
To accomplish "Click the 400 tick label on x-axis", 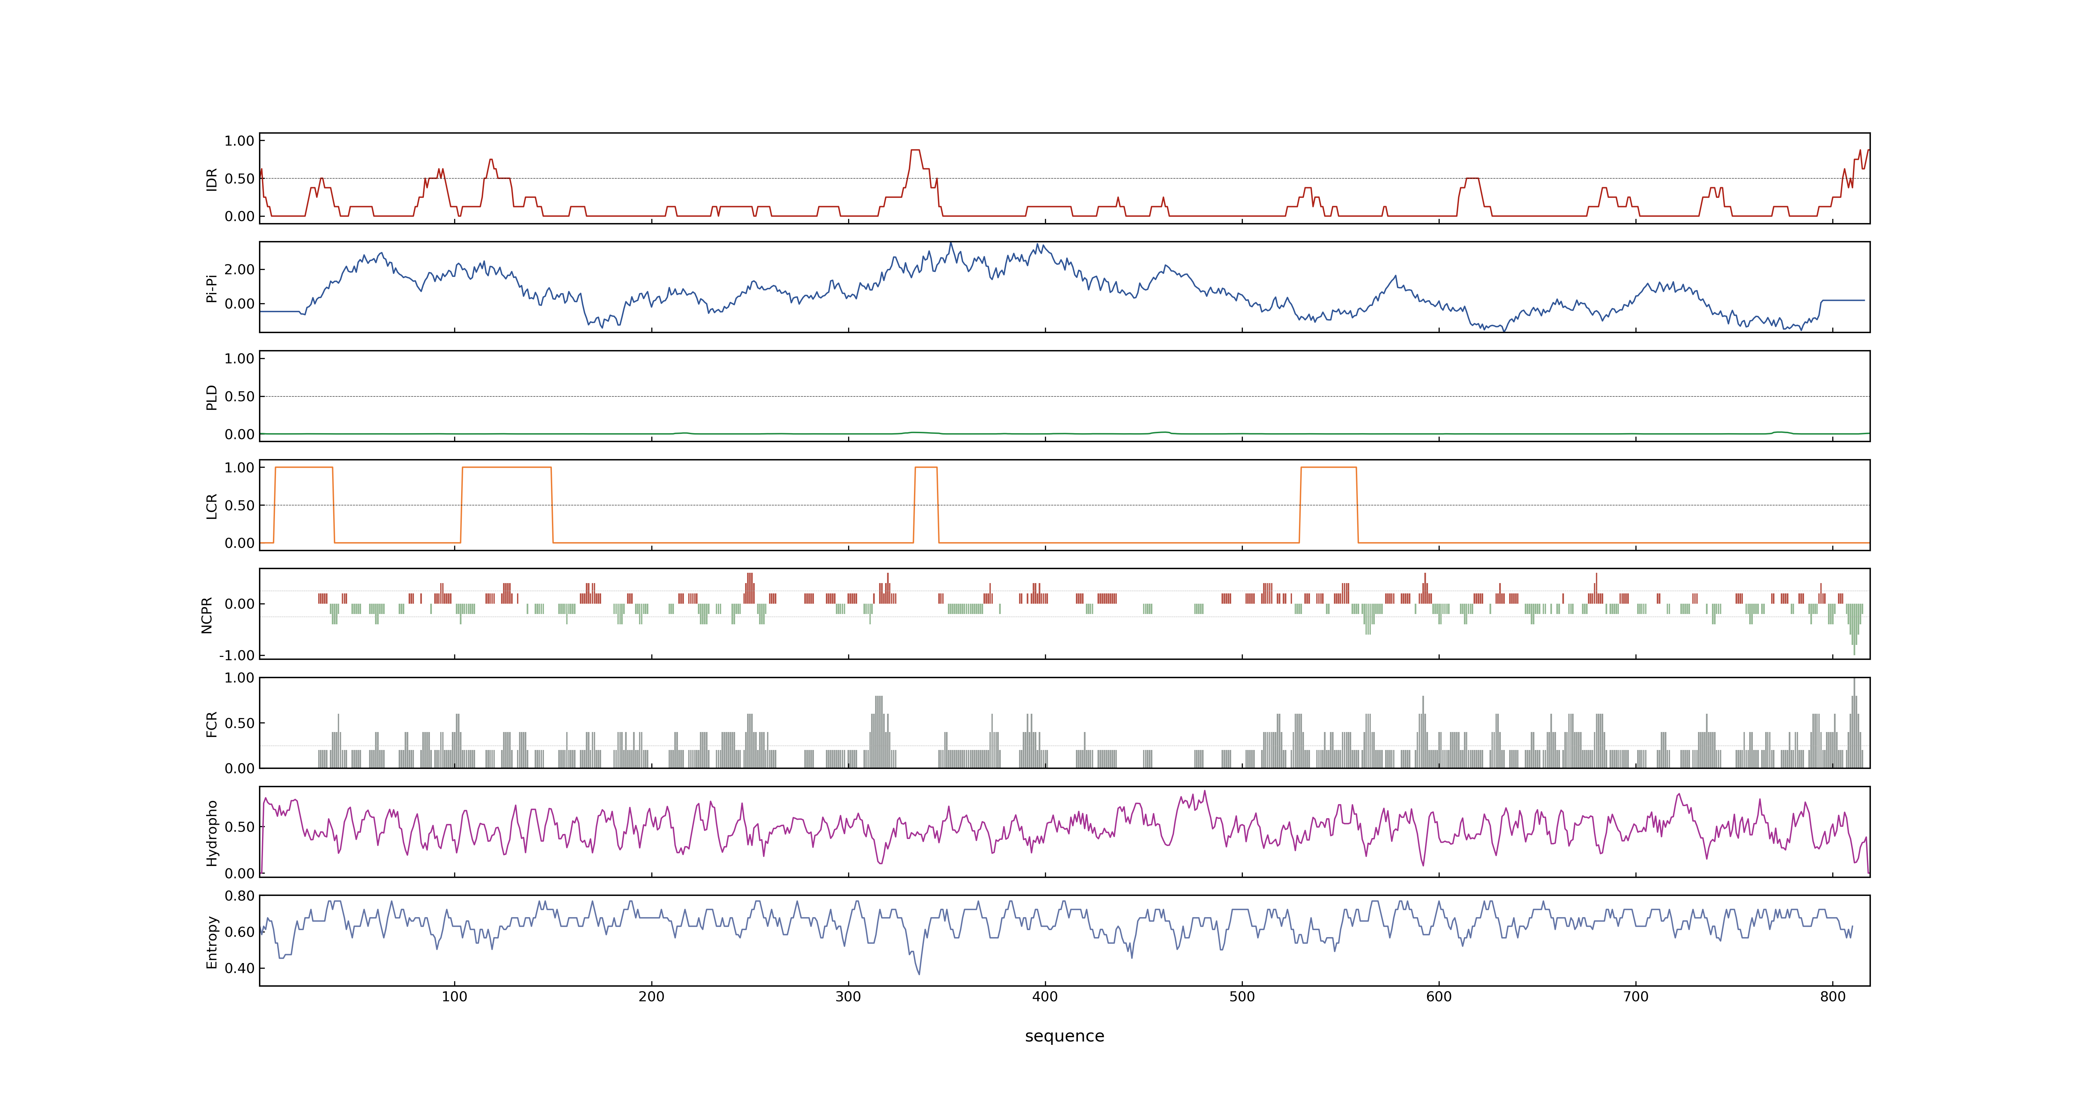I will point(1045,997).
